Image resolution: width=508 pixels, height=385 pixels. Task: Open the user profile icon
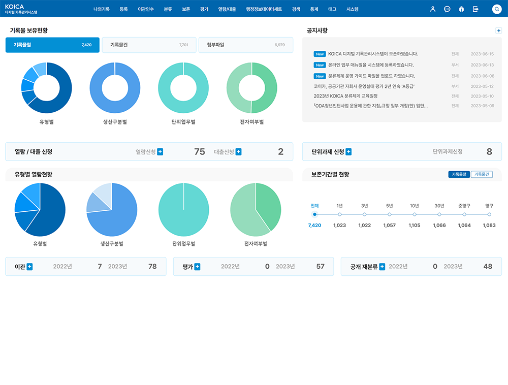[x=432, y=9]
